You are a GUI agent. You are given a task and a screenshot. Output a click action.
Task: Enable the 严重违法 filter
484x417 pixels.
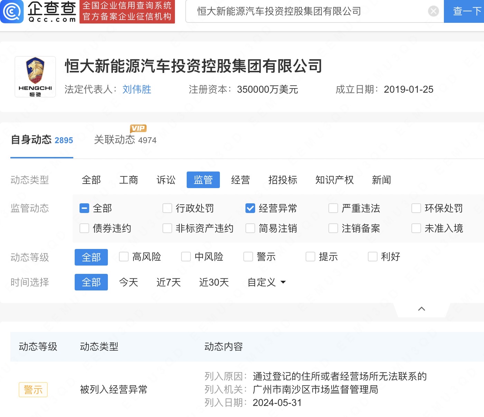point(333,208)
